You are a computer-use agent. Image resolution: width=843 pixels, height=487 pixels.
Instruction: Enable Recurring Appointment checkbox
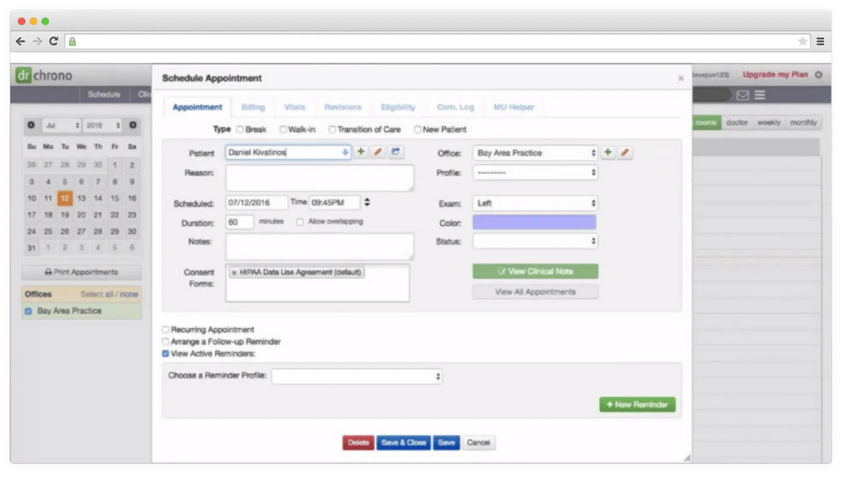pos(166,330)
